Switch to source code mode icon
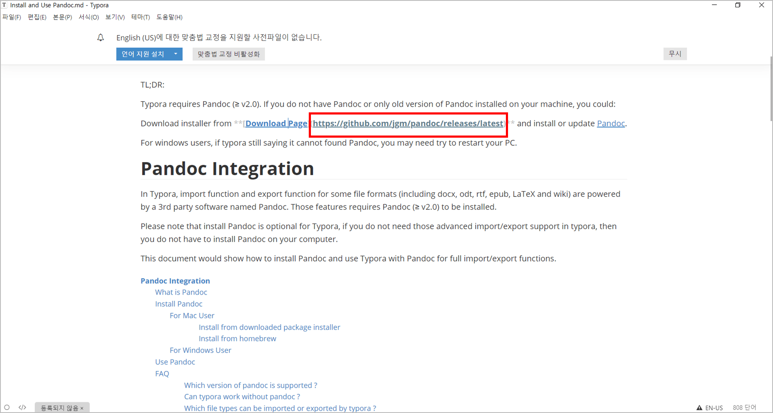Image resolution: width=773 pixels, height=413 pixels. [x=22, y=407]
